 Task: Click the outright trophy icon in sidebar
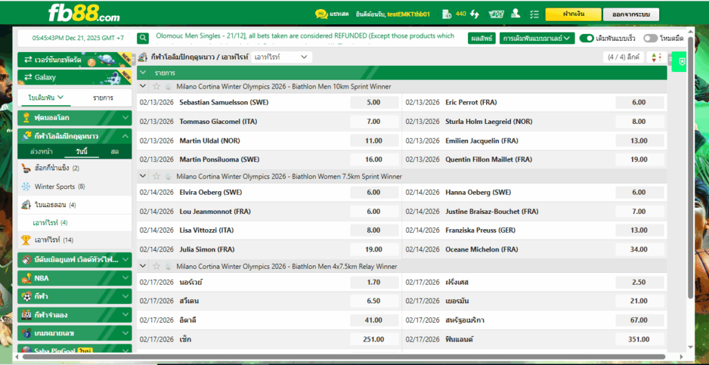tap(26, 240)
